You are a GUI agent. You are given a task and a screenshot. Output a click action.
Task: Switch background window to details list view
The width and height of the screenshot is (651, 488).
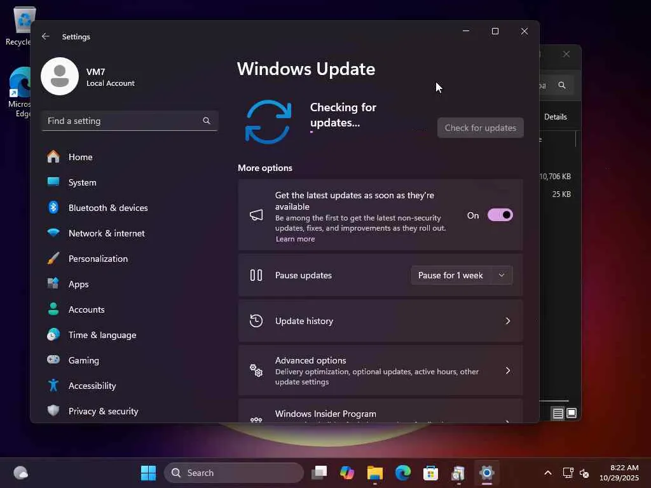(558, 413)
